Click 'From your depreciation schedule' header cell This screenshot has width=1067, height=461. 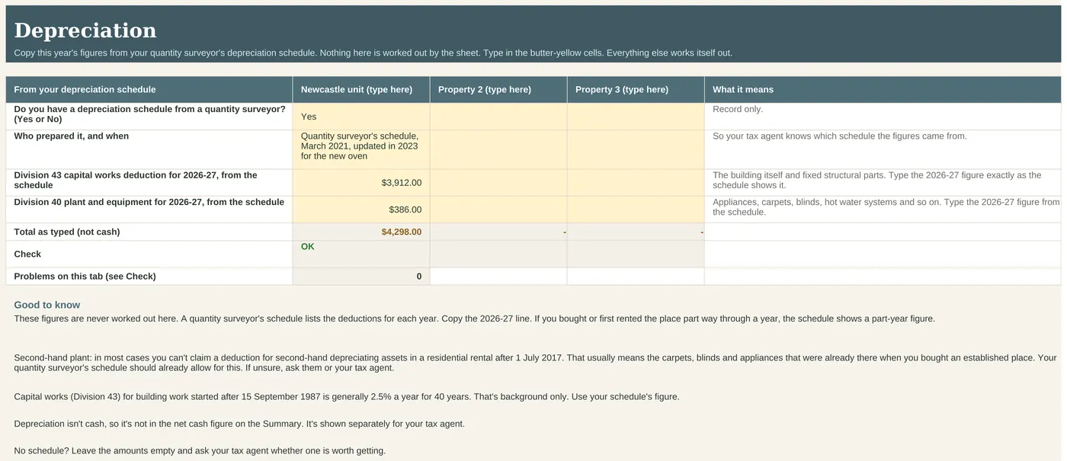(149, 89)
